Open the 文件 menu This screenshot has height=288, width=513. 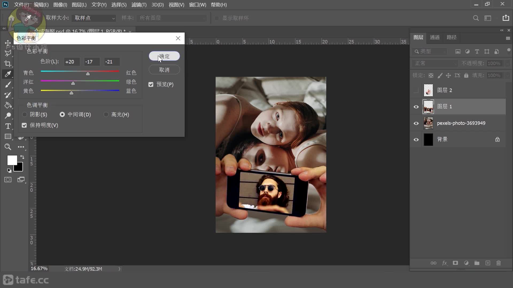pos(21,5)
